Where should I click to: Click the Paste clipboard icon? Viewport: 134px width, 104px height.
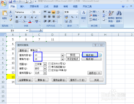(x=4, y=13)
